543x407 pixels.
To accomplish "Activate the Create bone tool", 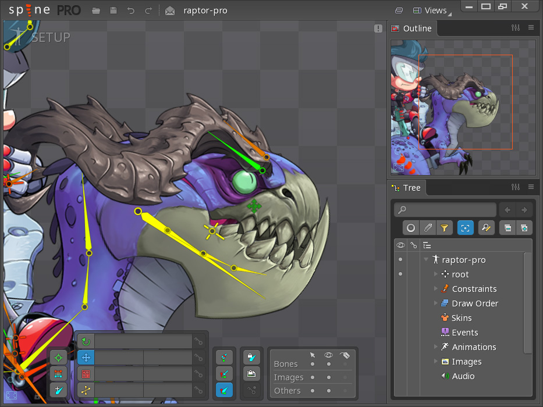I will coord(58,390).
